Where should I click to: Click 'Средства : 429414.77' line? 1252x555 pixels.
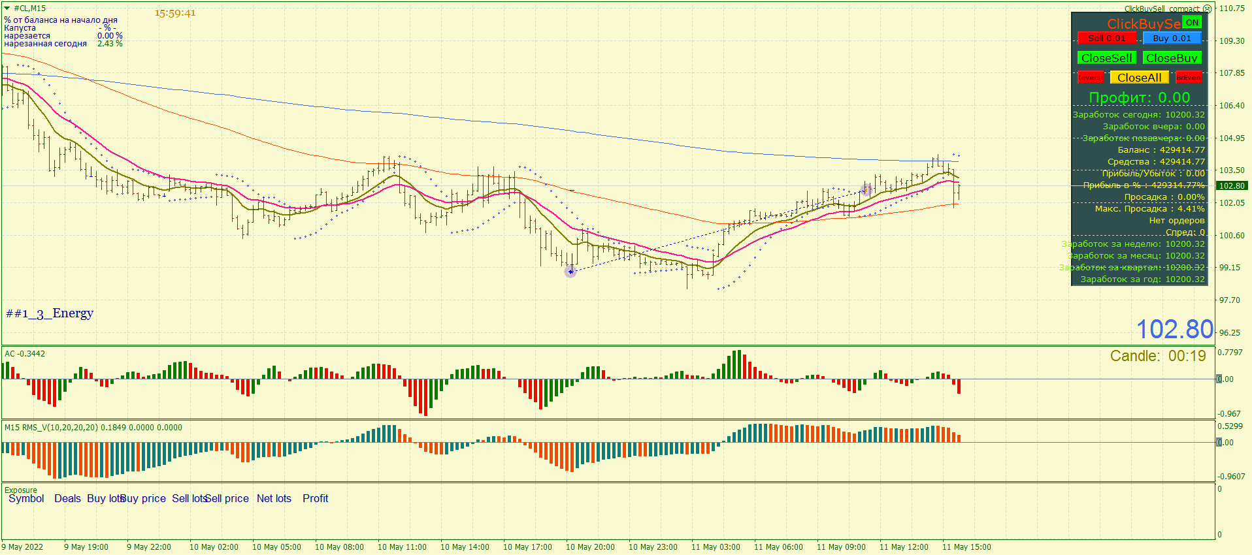tap(1156, 162)
